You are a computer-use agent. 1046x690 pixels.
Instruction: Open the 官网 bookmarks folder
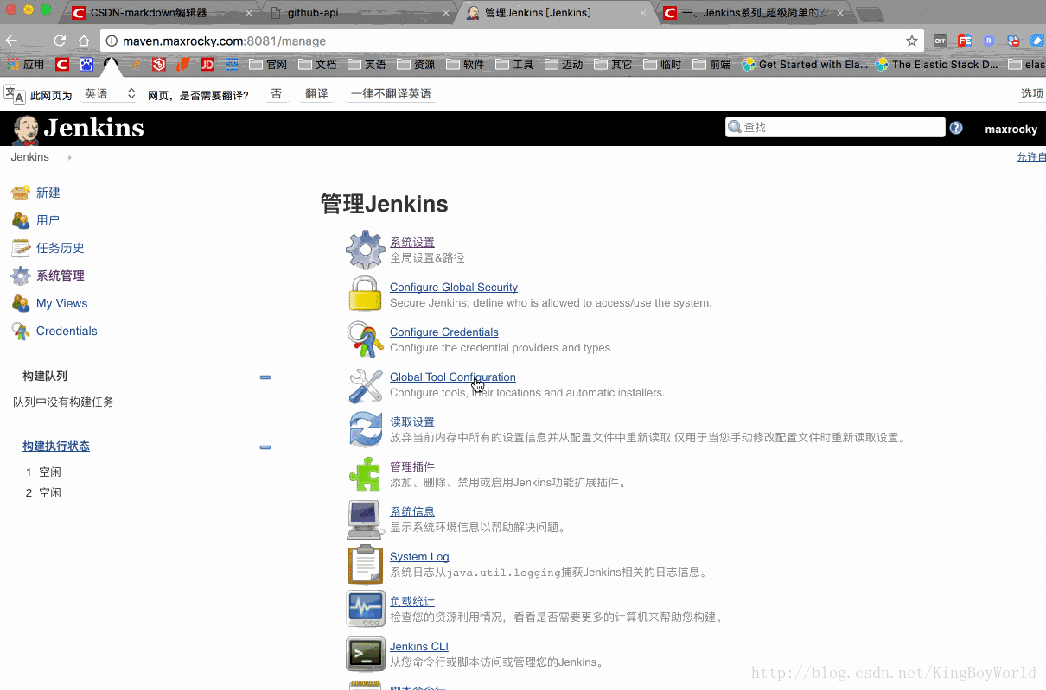tap(268, 64)
